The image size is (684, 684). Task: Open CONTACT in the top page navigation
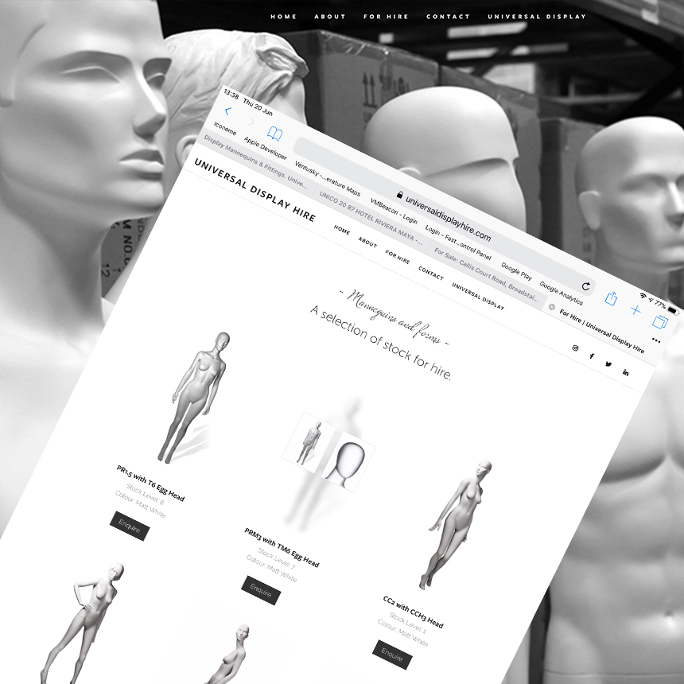tap(448, 17)
